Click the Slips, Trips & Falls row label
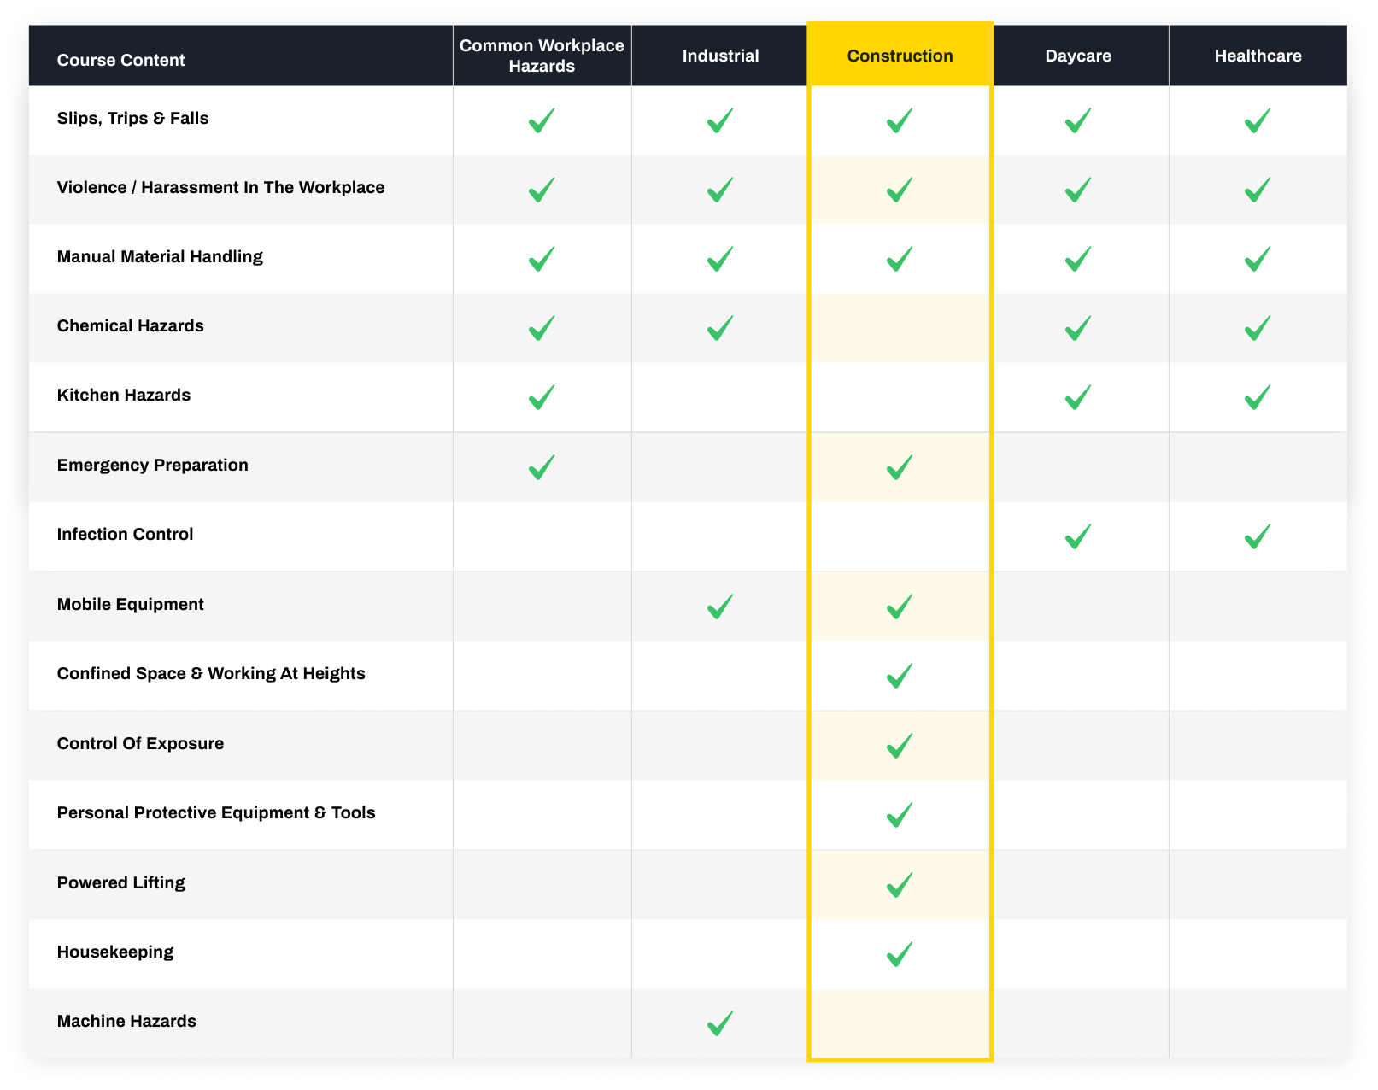 pyautogui.click(x=132, y=119)
